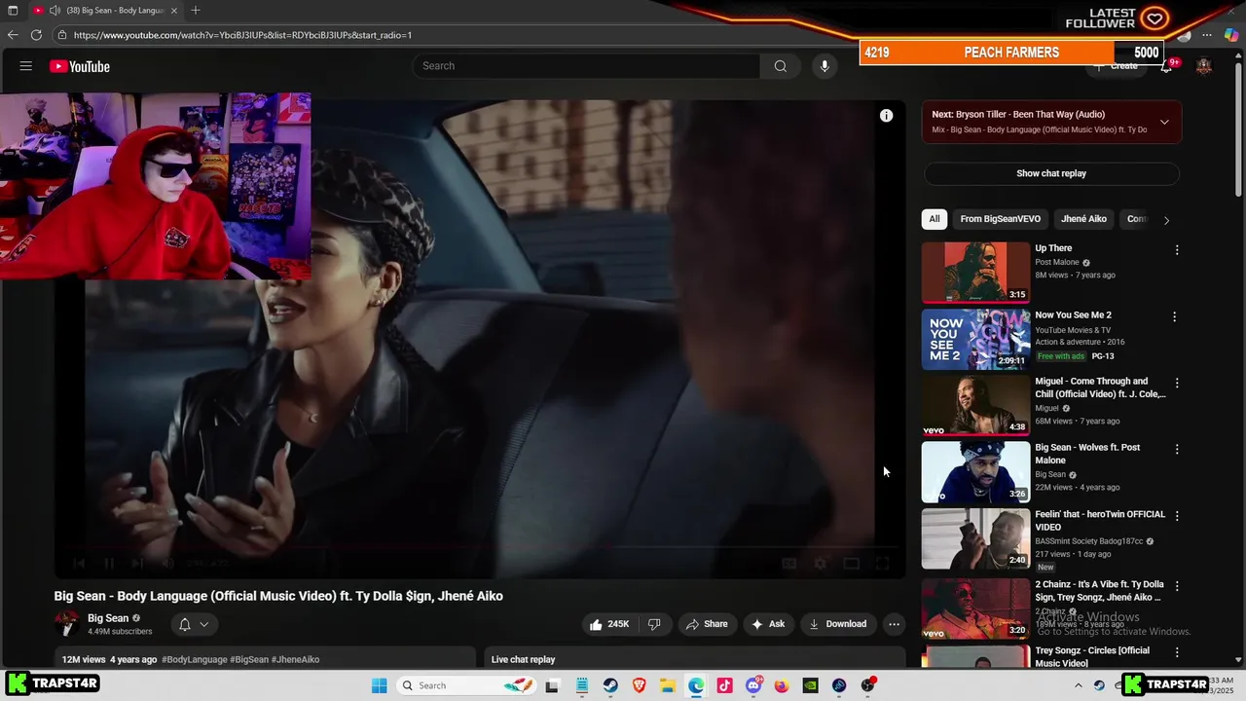Switch player to theater mode
This screenshot has height=701, width=1246.
coord(851,563)
